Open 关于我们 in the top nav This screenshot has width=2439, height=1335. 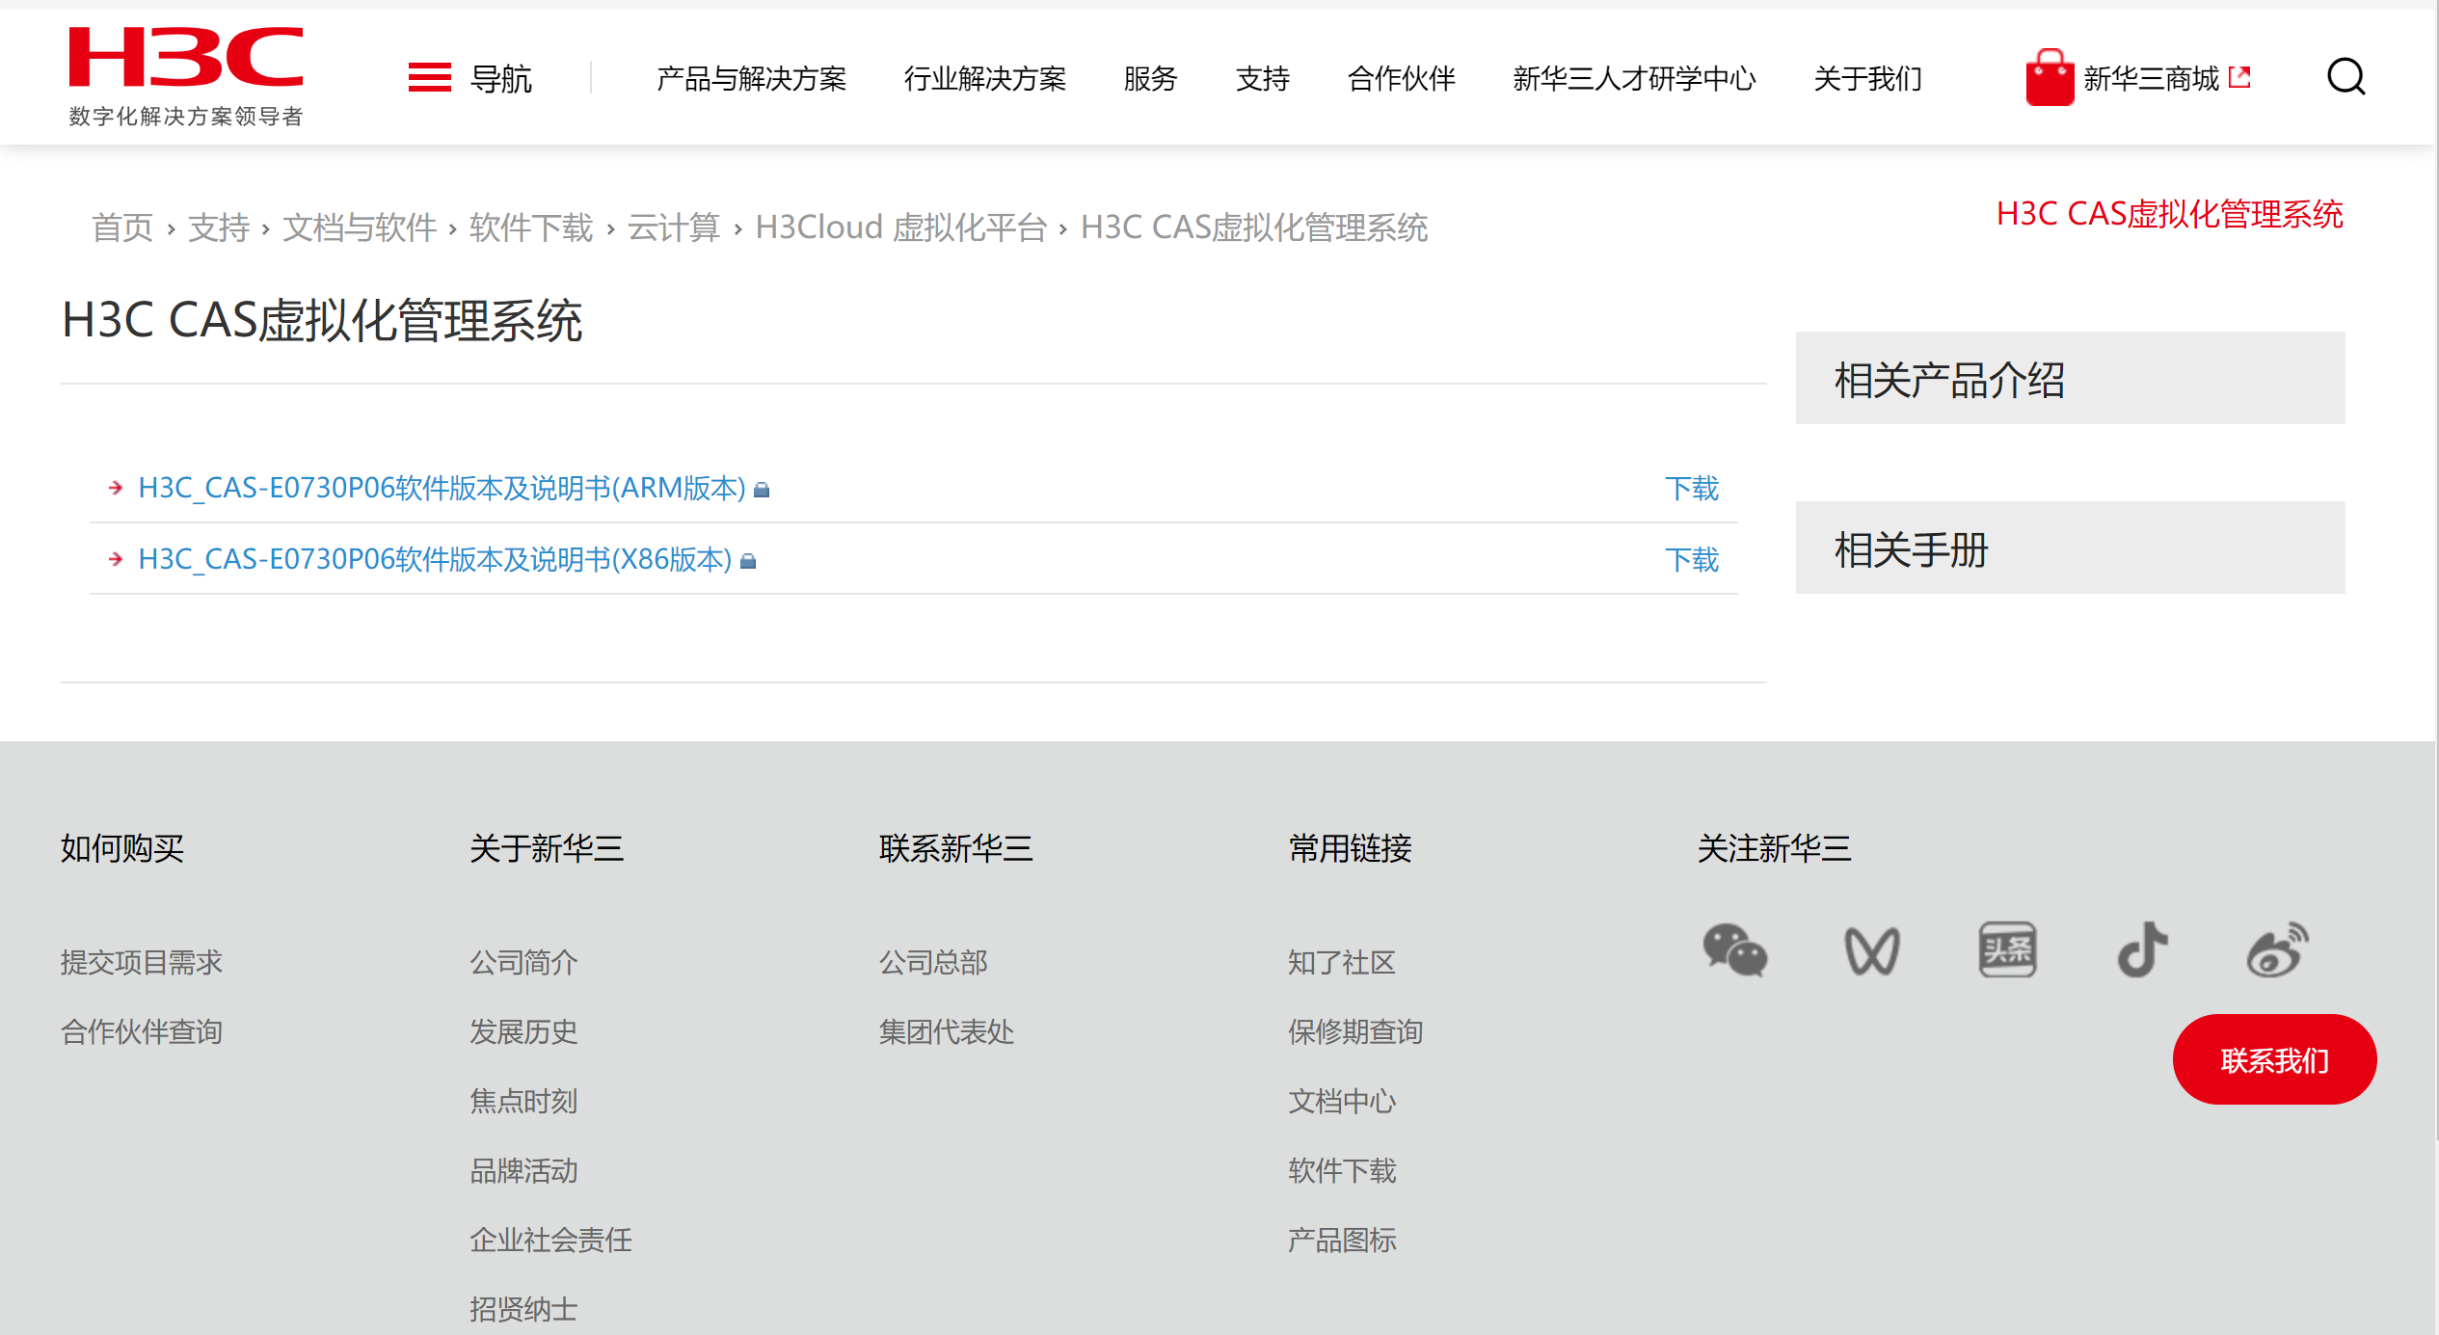coord(1867,78)
